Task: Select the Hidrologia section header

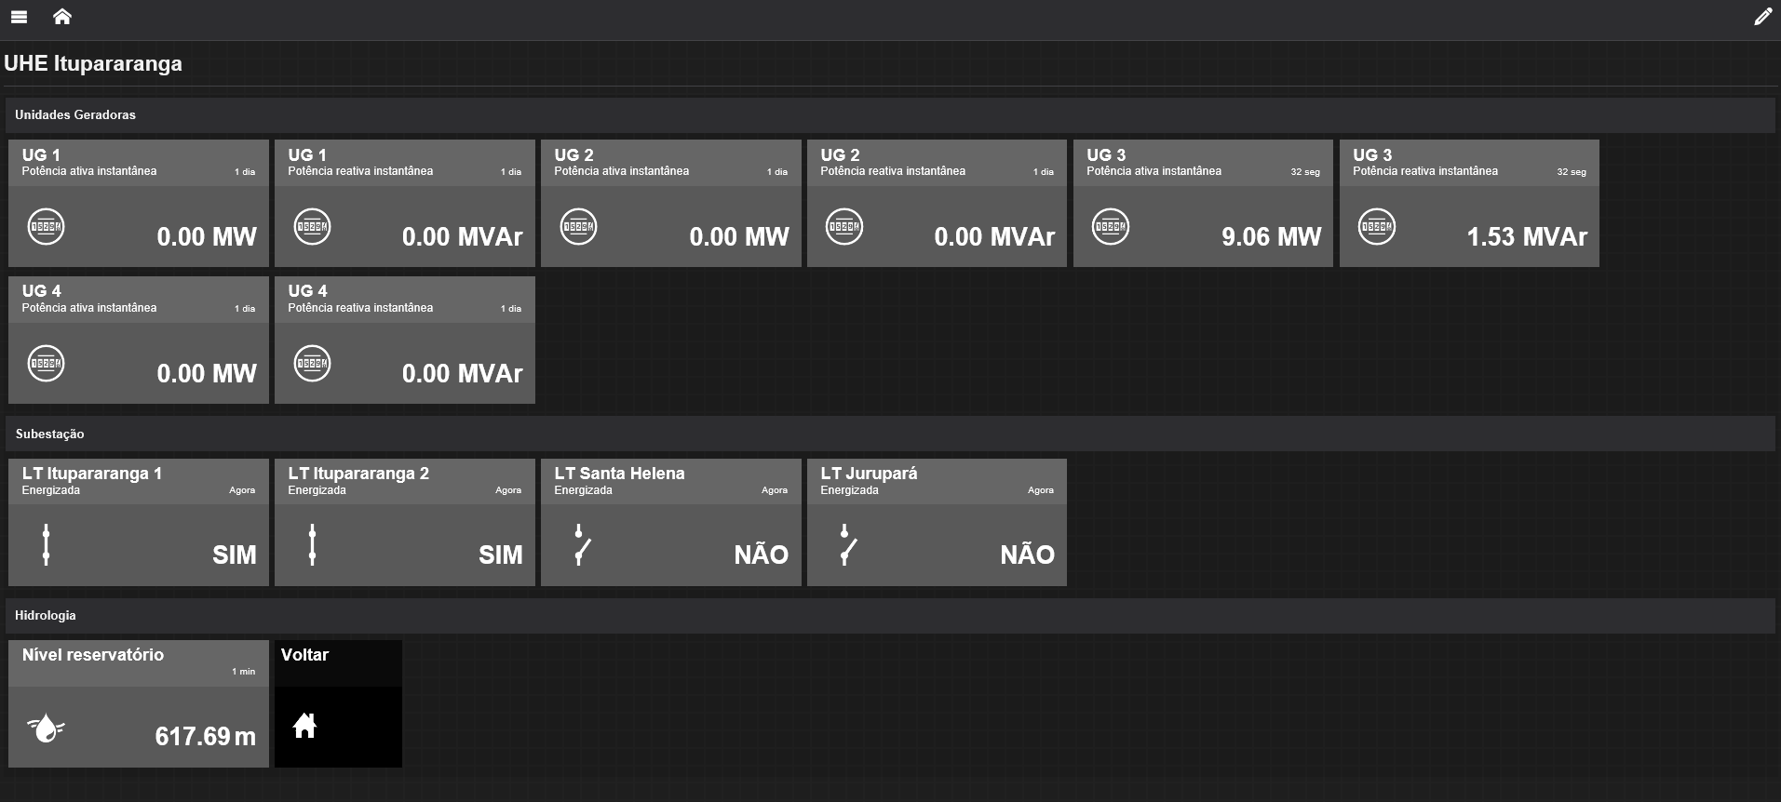Action: (x=46, y=615)
